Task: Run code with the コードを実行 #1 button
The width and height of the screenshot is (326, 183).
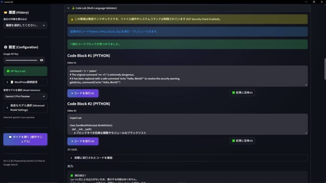Action: point(83,93)
